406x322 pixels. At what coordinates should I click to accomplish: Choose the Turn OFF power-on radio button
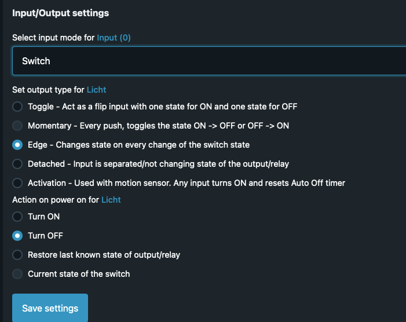click(x=17, y=236)
